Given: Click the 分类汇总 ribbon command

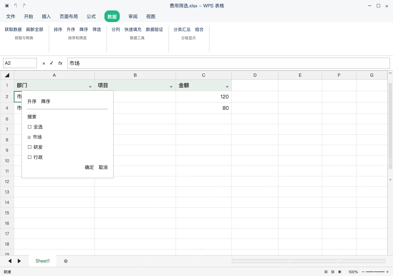Looking at the screenshot, I should (x=182, y=29).
